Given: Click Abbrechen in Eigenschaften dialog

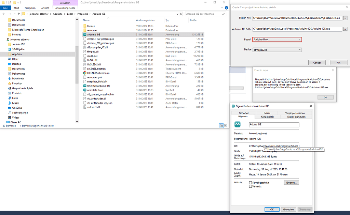Looking at the screenshot, I should (288, 210).
